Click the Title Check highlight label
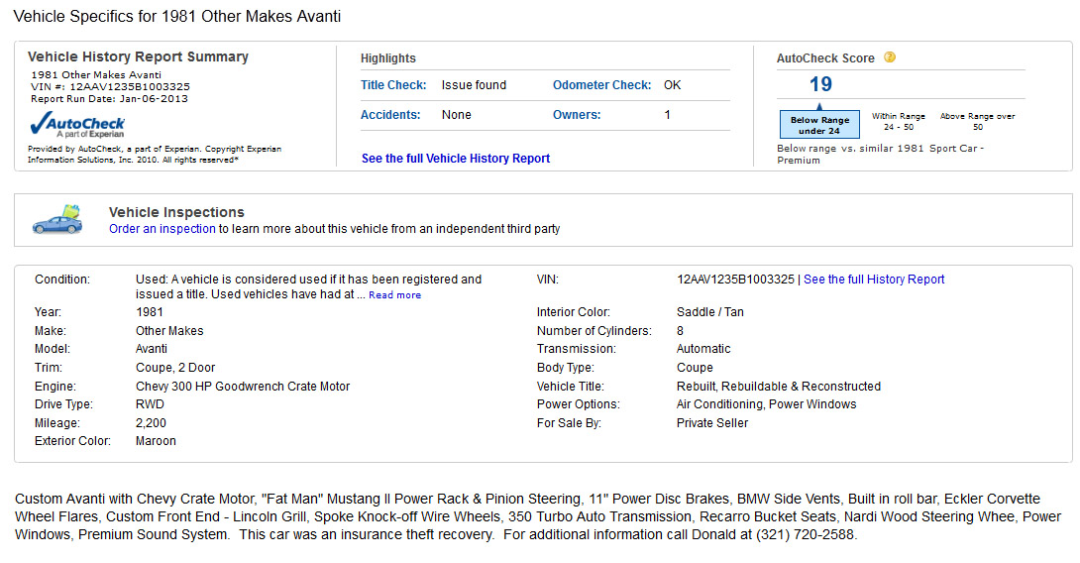1080x563 pixels. [393, 85]
